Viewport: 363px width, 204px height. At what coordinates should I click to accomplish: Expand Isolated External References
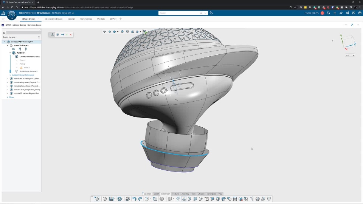click(10, 75)
